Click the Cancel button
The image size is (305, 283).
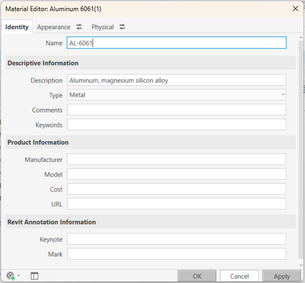click(239, 276)
